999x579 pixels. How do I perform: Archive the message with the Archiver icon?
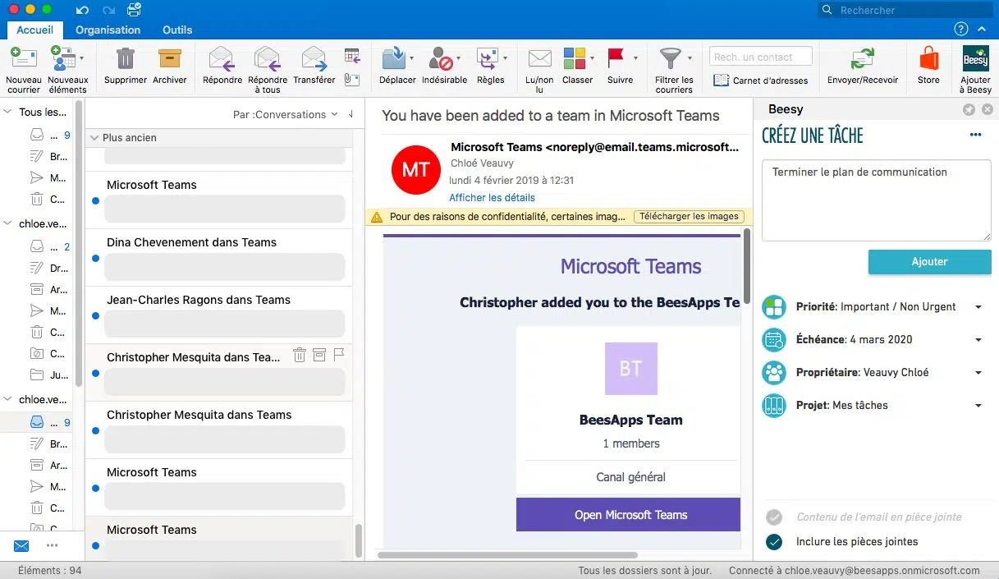tap(169, 58)
